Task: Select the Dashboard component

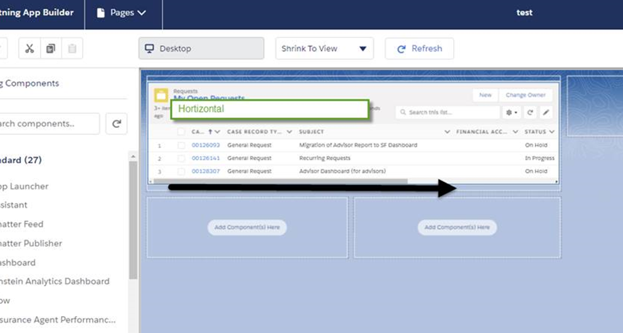Action: click(18, 263)
